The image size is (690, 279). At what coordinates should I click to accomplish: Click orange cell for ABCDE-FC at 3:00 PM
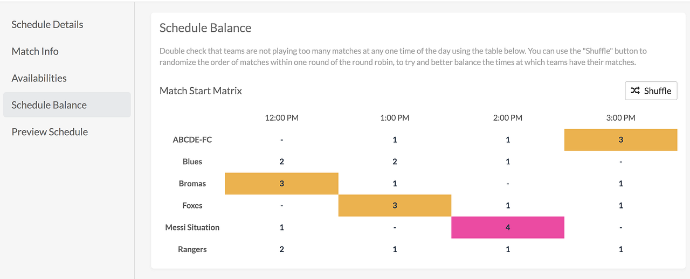(x=620, y=139)
